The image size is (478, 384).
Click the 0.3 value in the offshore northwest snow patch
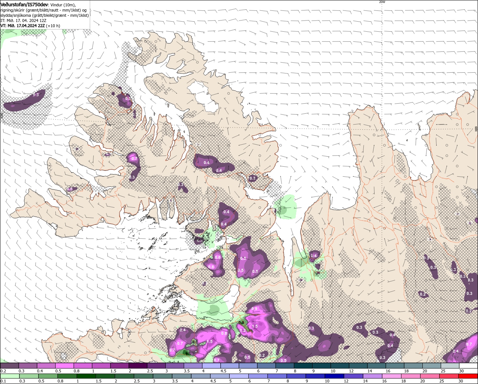pyautogui.click(x=36, y=95)
